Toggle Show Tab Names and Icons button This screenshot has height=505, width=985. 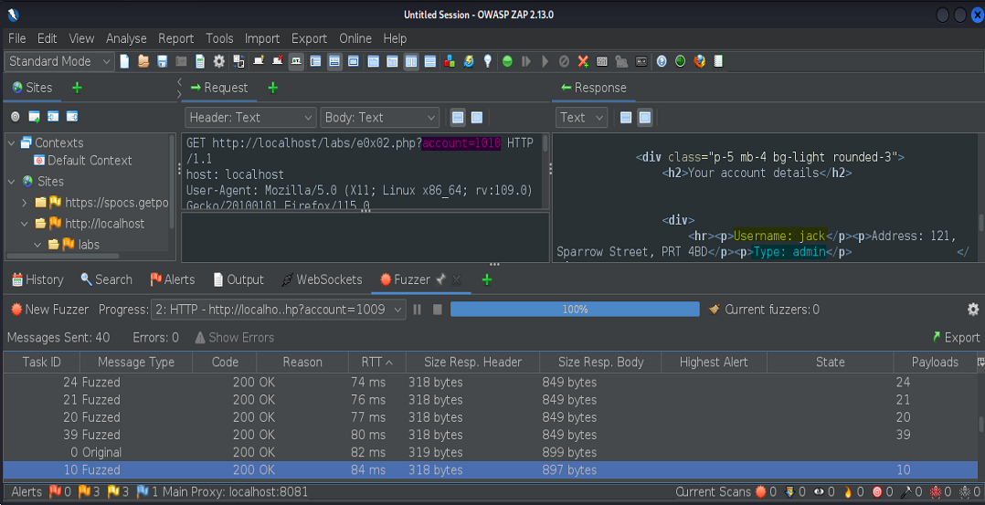pos(296,61)
